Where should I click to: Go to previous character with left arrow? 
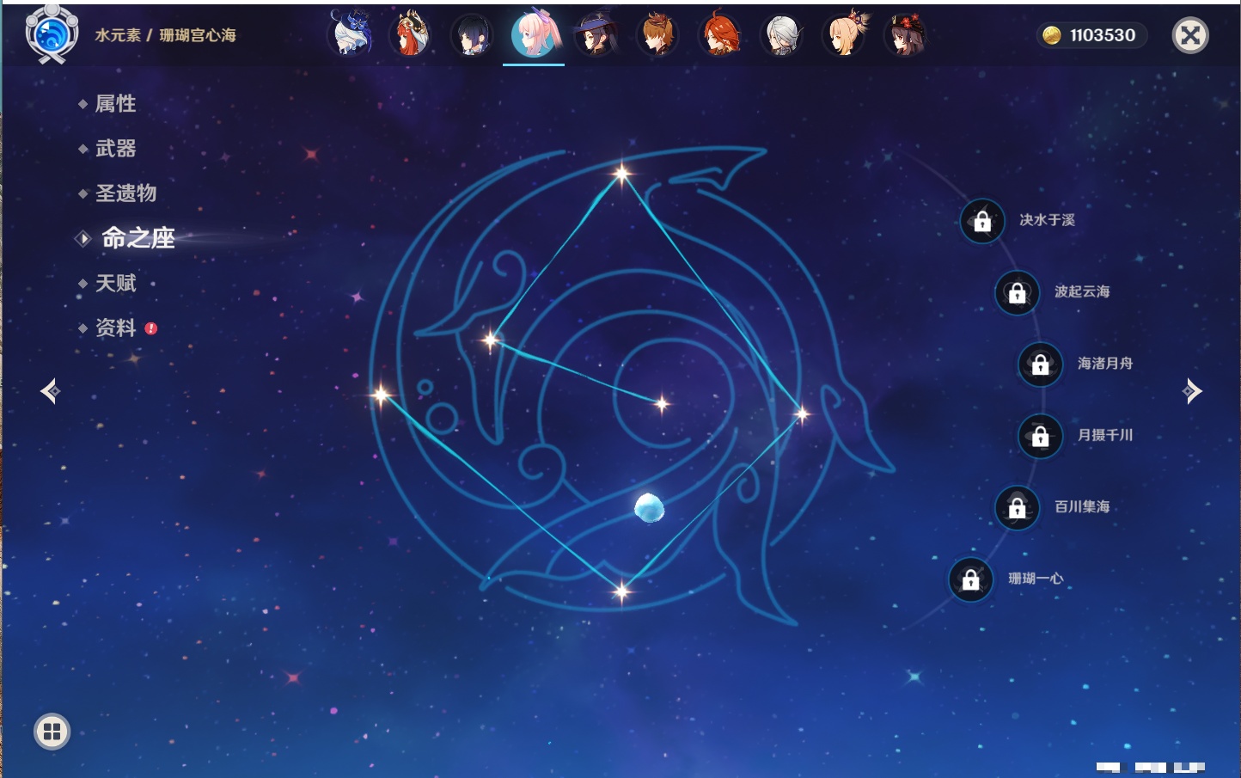click(x=50, y=391)
